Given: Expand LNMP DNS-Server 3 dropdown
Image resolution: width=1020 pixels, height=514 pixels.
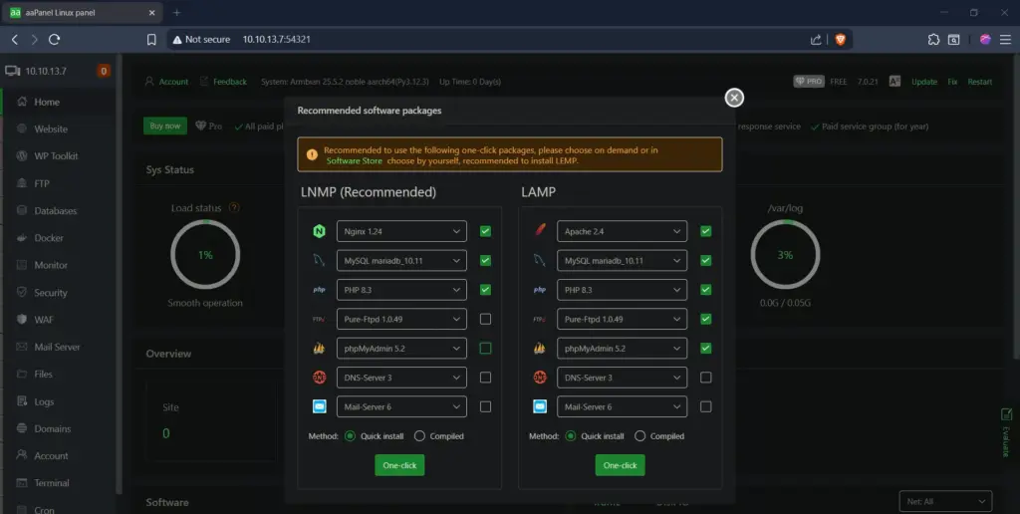Looking at the screenshot, I should click(x=401, y=378).
